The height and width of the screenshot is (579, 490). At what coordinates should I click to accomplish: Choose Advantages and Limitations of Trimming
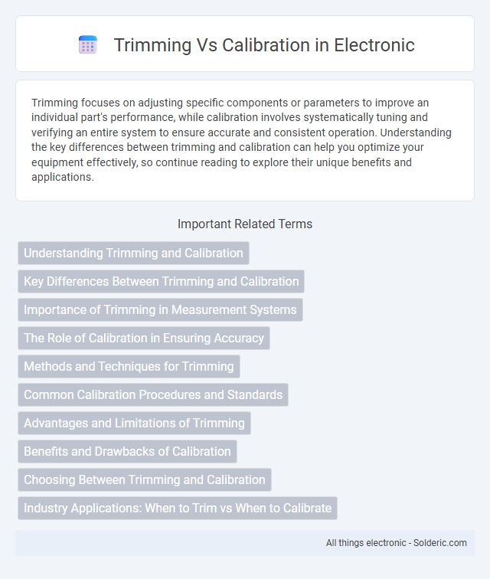tap(135, 424)
